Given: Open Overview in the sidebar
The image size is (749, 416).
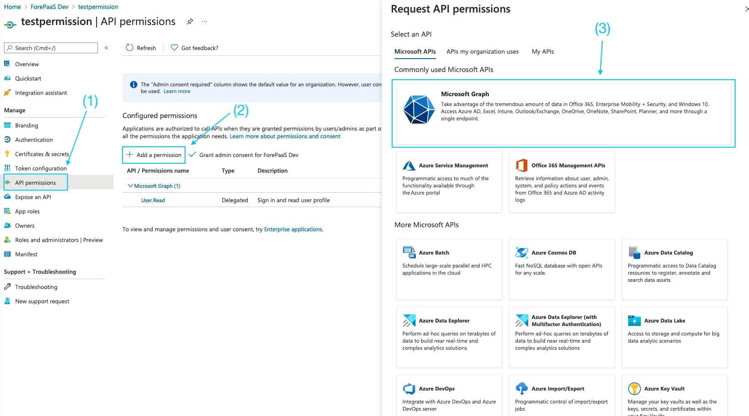Looking at the screenshot, I should pos(27,64).
